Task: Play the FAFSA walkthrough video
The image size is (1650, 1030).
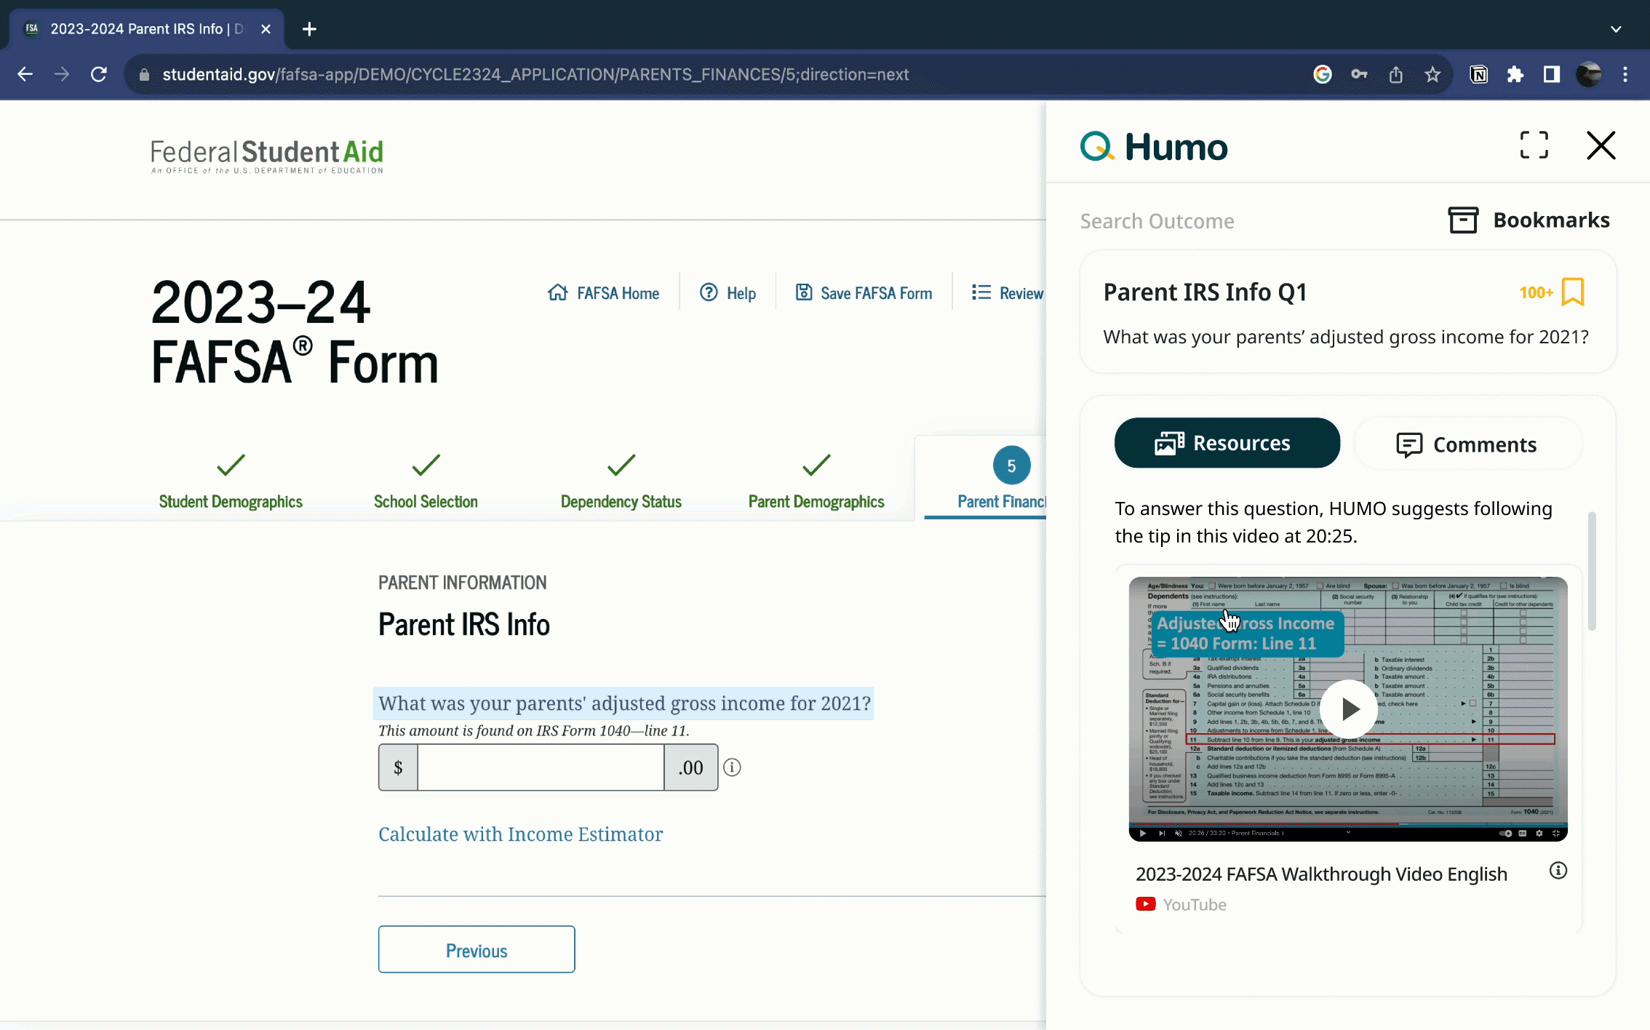Action: 1349,708
